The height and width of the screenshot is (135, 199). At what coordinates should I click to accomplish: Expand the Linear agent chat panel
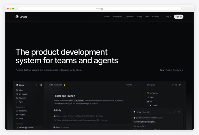pos(175,112)
